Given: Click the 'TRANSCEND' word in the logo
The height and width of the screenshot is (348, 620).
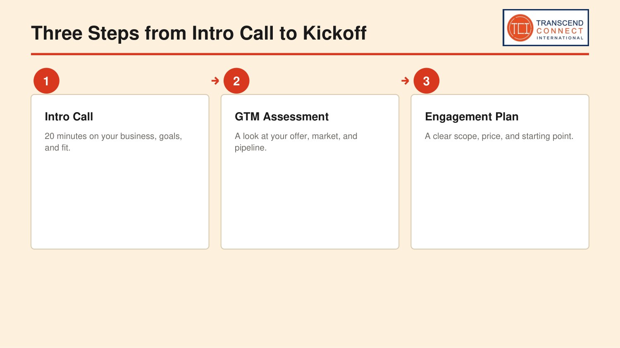Looking at the screenshot, I should click(x=560, y=23).
